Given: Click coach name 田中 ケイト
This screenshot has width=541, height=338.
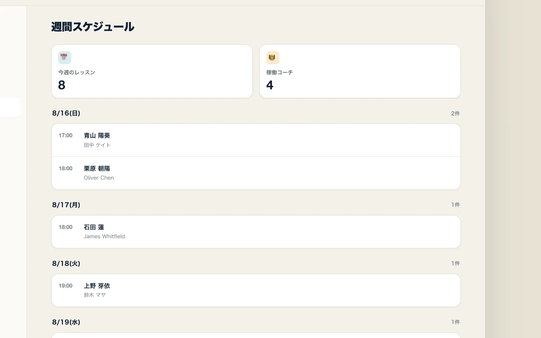Looking at the screenshot, I should (97, 145).
